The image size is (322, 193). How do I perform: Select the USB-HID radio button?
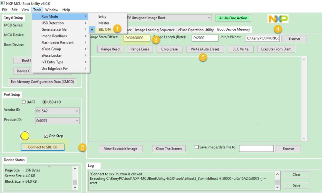point(44,102)
